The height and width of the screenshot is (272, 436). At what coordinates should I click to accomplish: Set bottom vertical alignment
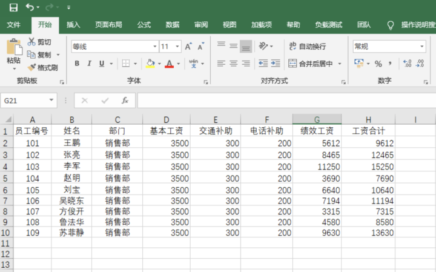[x=246, y=47]
